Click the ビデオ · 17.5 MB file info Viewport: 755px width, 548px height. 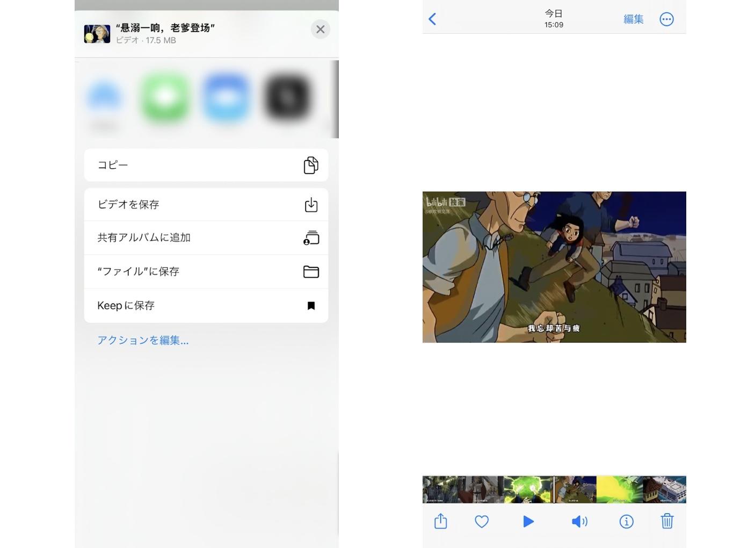point(146,40)
